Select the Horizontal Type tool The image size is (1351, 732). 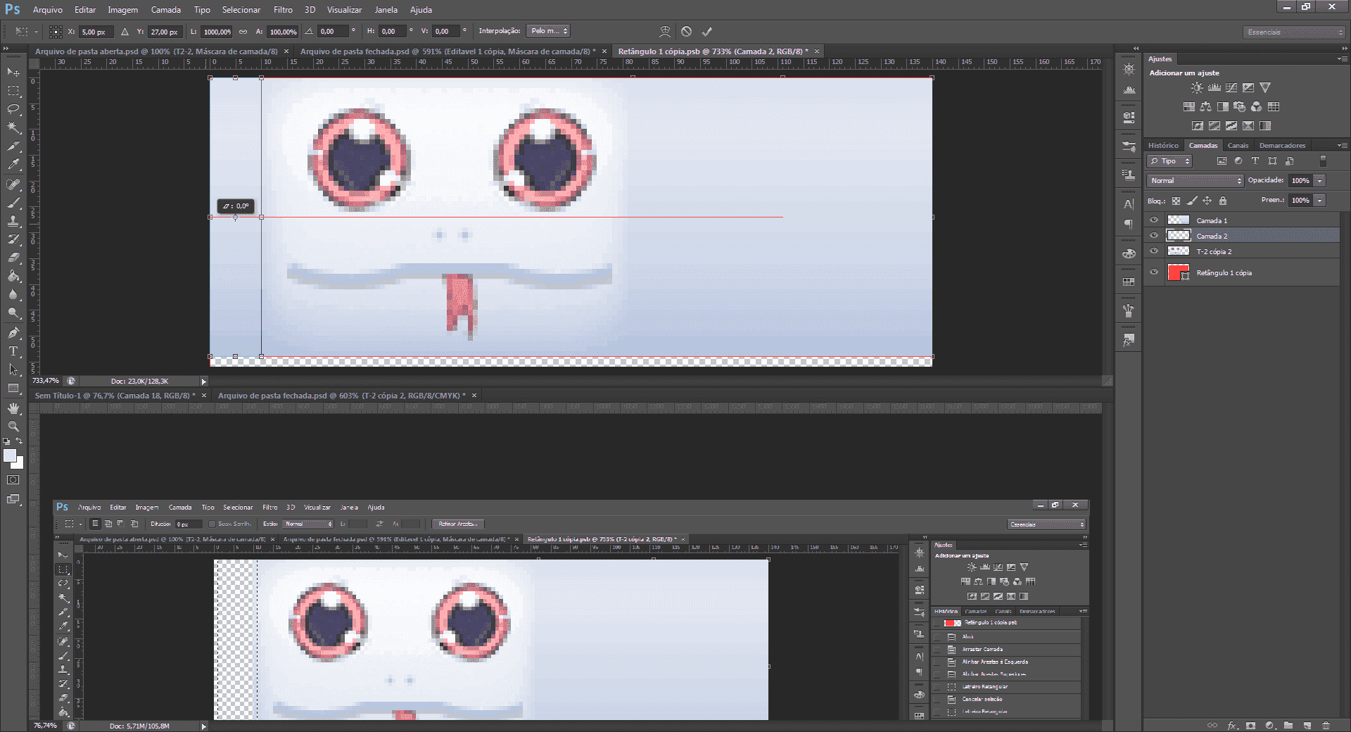tap(13, 351)
